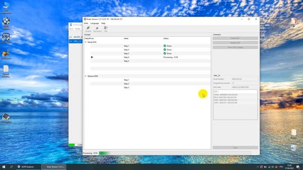Click the green Done check for Step 3
303x170 pixels.
pyautogui.click(x=165, y=53)
